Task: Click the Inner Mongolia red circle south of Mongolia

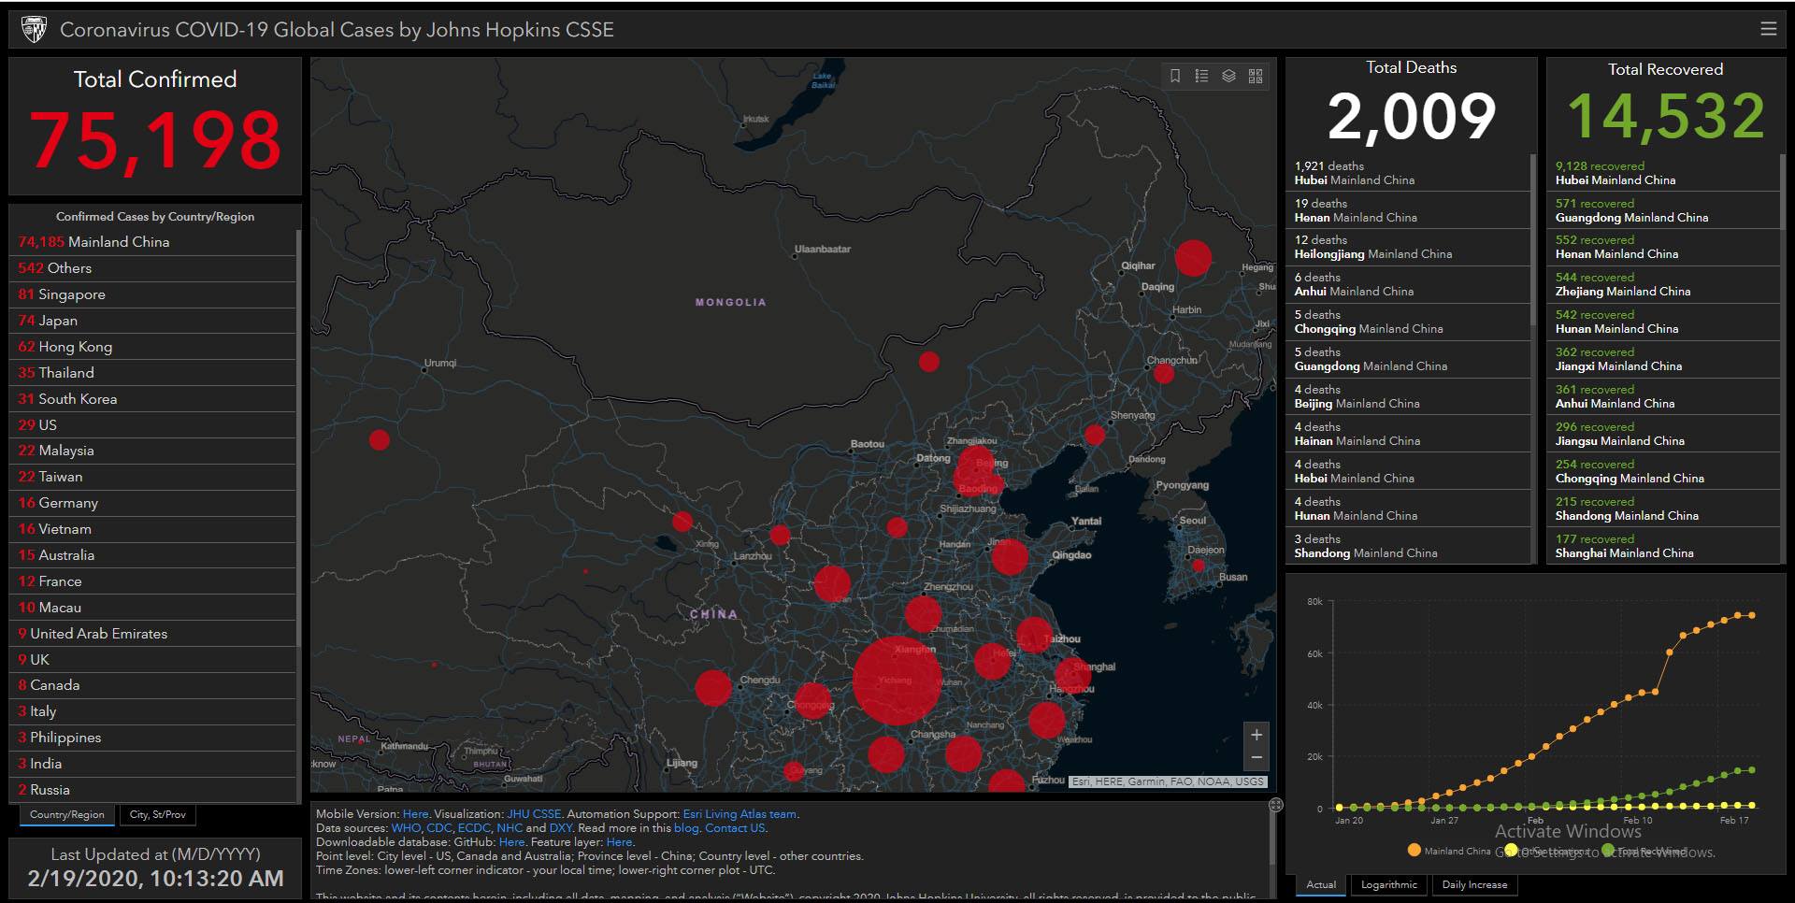Action: tap(928, 362)
